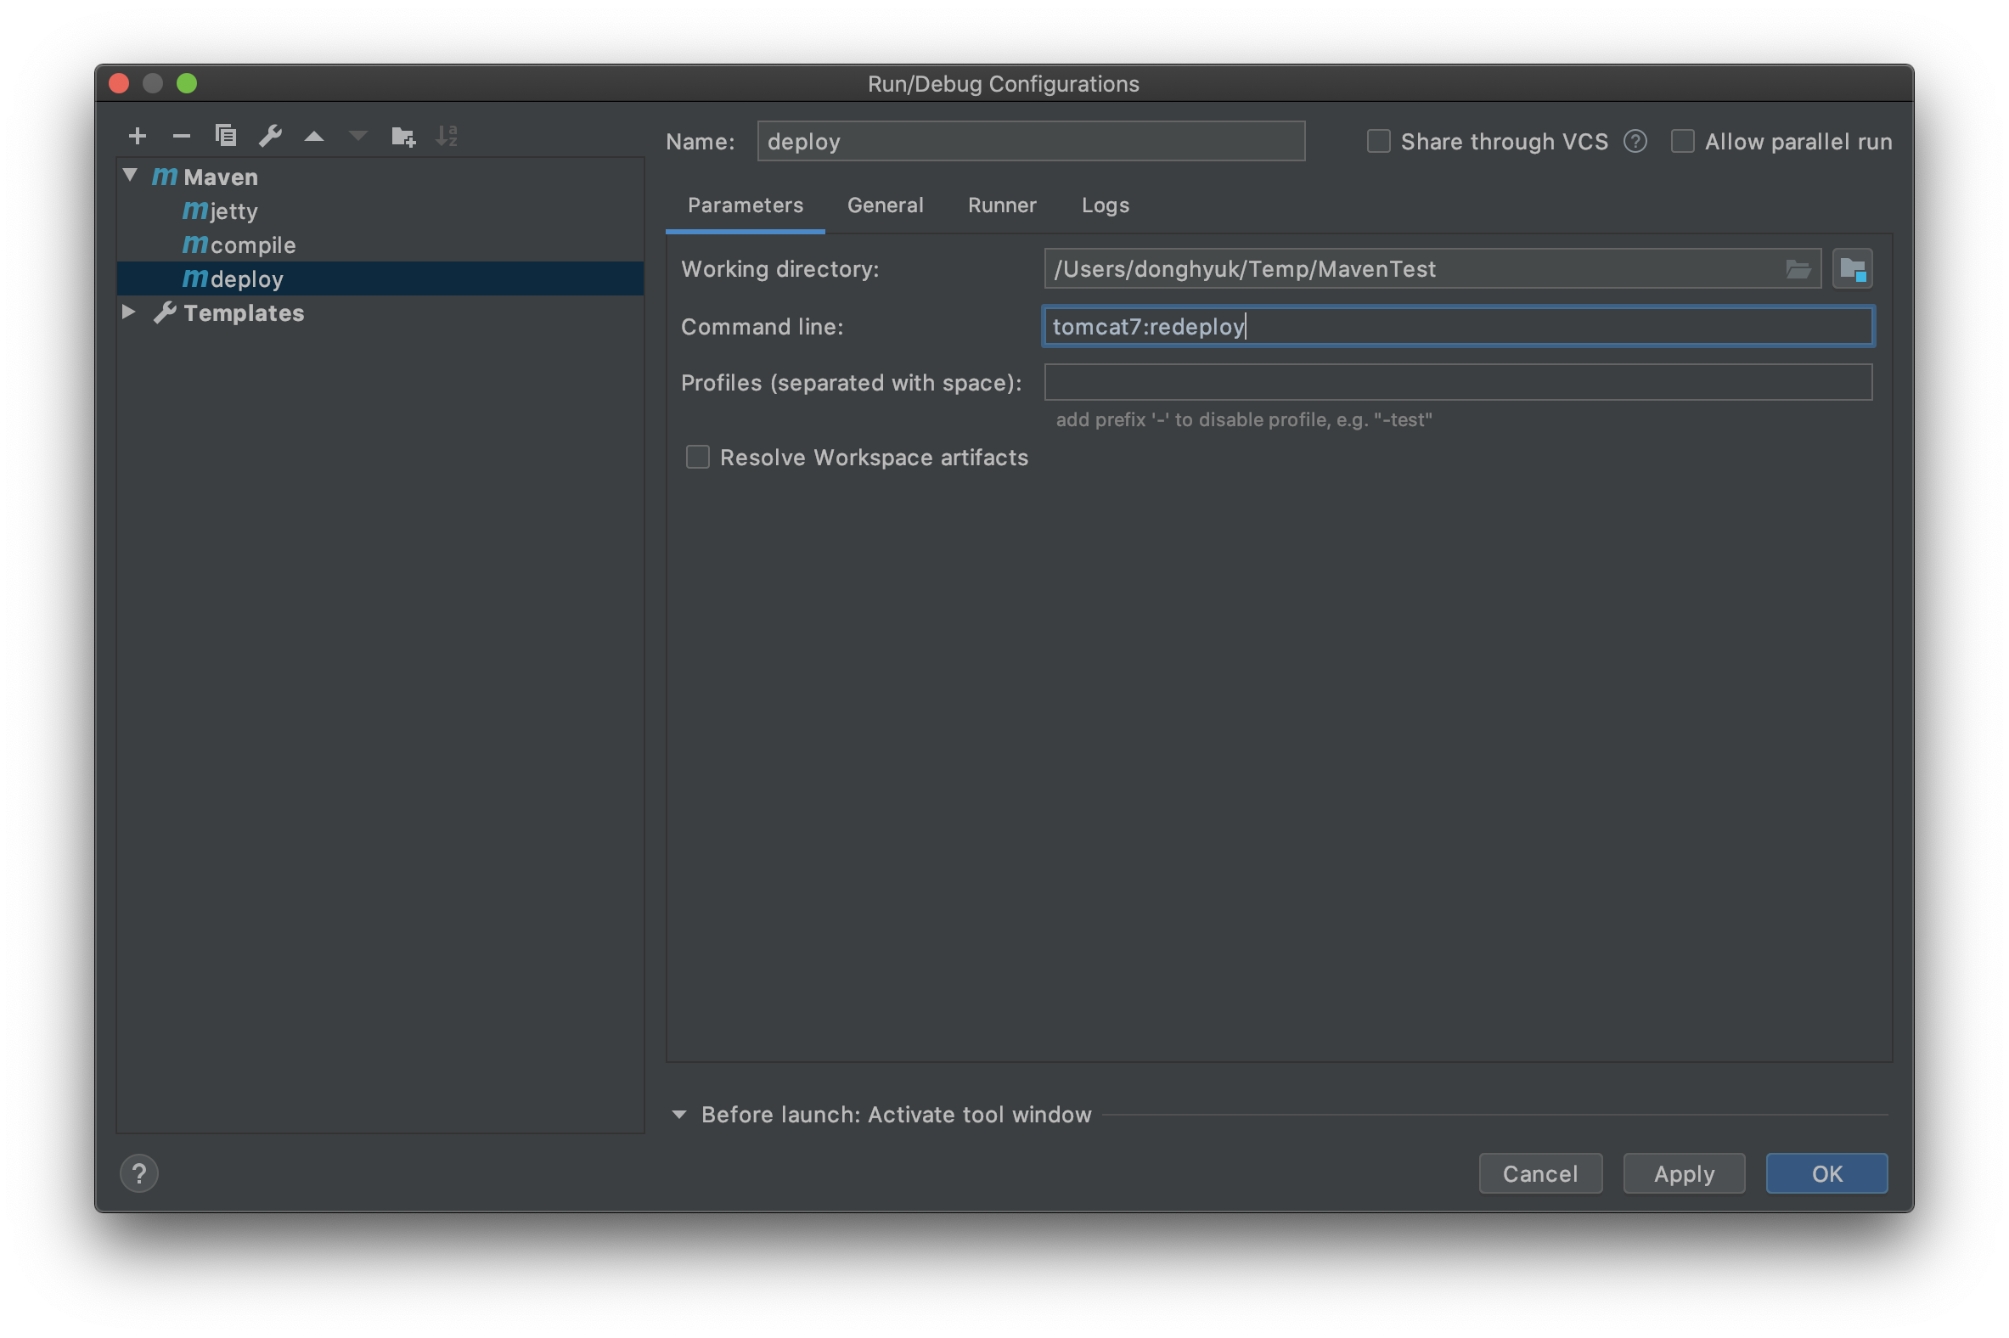Select the jetty Maven configuration
The width and height of the screenshot is (2009, 1338).
(x=233, y=211)
